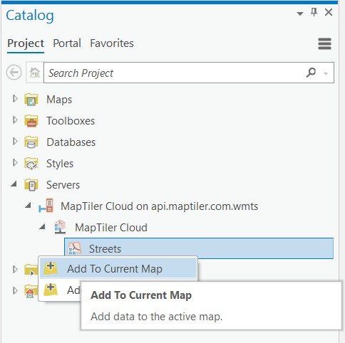This screenshot has width=345, height=343.
Task: Click the Add To Current Map icon
Action: click(51, 268)
